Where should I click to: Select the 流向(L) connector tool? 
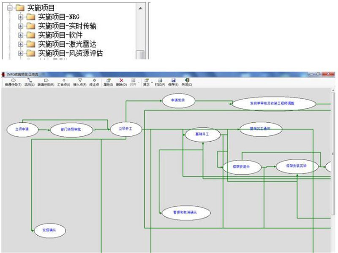pyautogui.click(x=30, y=82)
